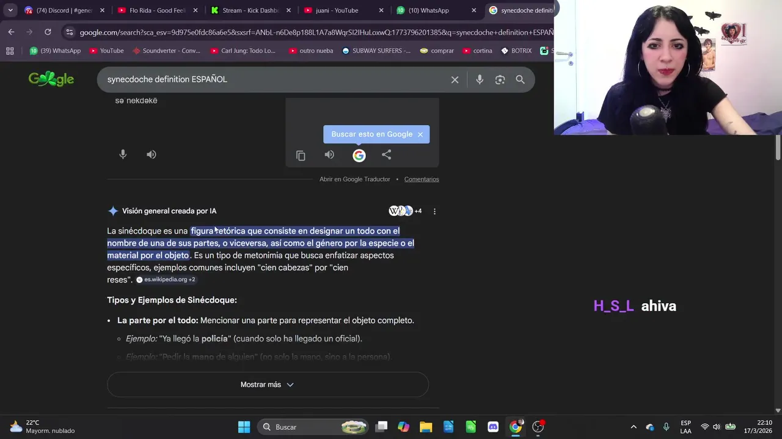Expand the overview with Mostrar más
The image size is (782, 439).
(x=268, y=385)
